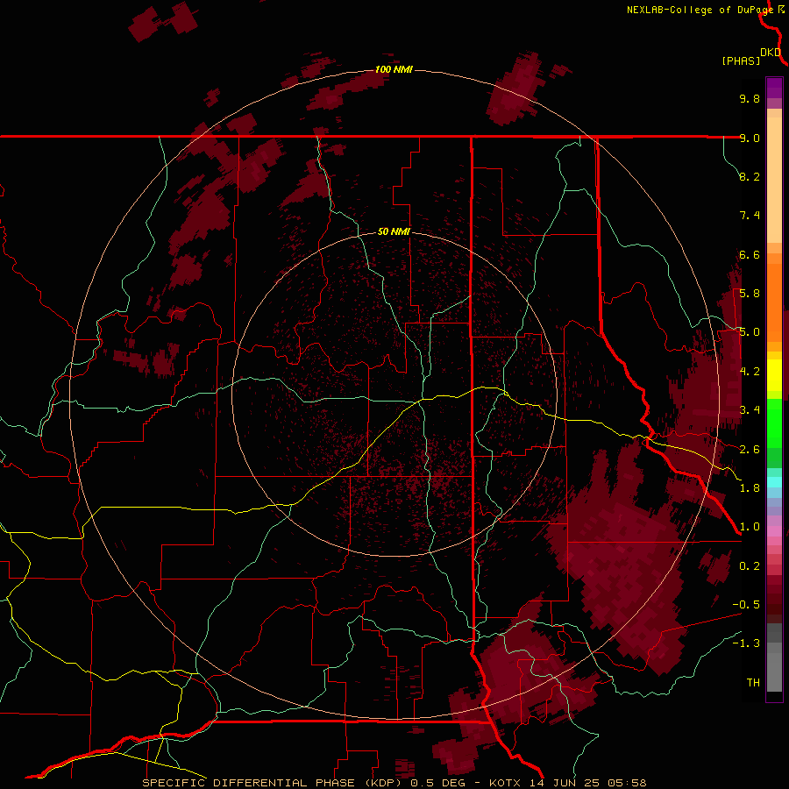Pick the orange band on color scale

pos(774,302)
